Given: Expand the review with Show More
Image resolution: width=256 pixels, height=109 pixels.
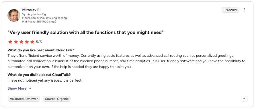Looking at the screenshot, I should [17, 88].
